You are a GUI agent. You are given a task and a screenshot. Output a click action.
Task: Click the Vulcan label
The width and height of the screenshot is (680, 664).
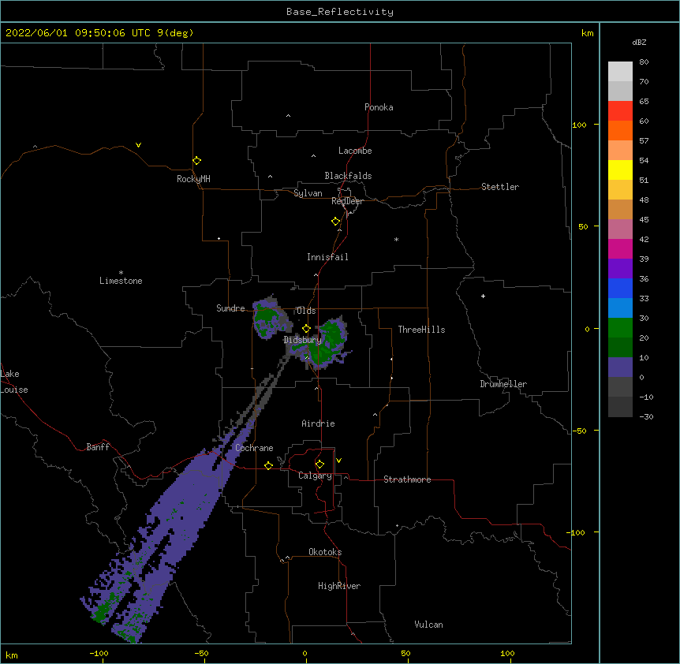coord(428,625)
